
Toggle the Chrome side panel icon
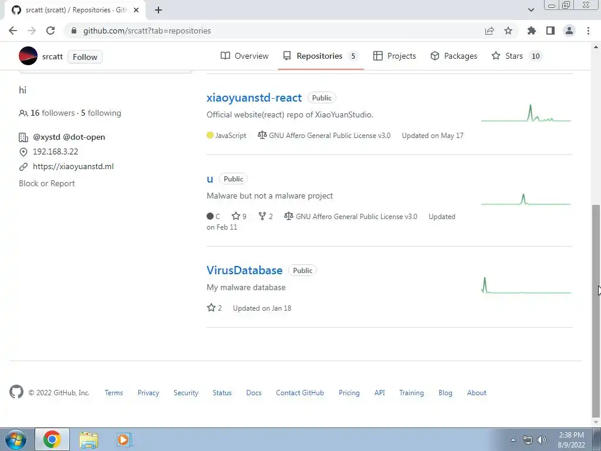click(x=551, y=31)
